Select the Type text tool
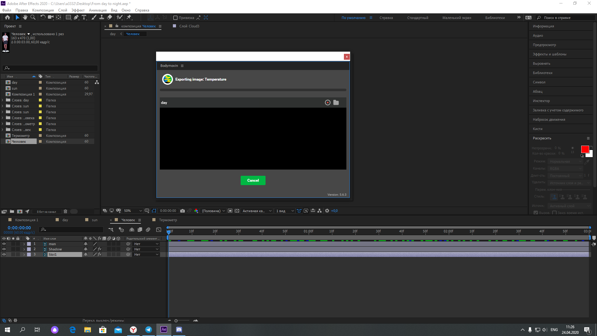Viewport: 597px width, 336px height. coord(84,17)
